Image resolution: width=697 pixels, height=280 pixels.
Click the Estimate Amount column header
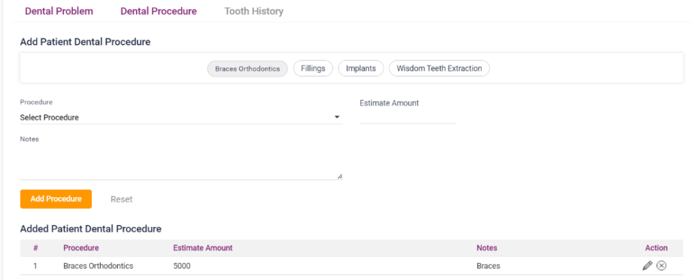tap(203, 248)
